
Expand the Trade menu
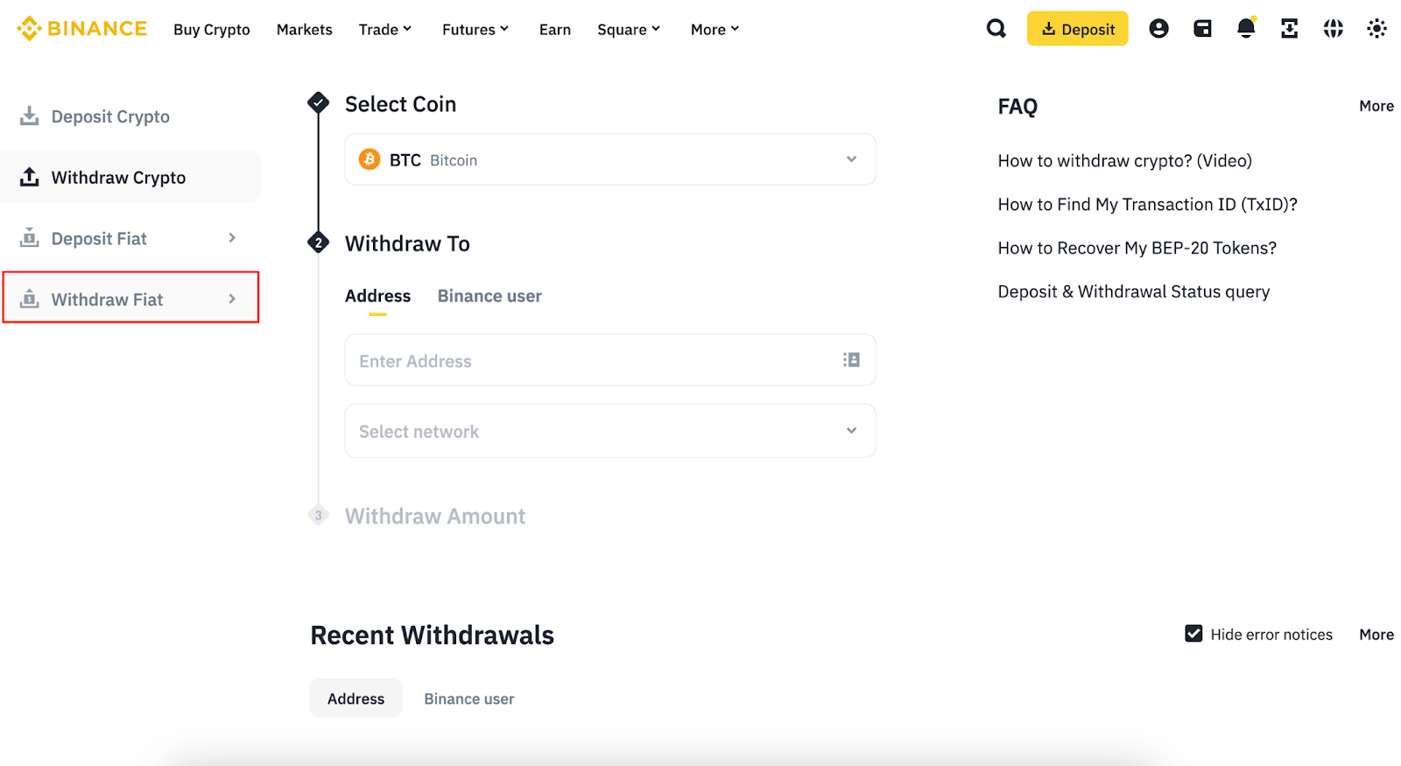(385, 29)
